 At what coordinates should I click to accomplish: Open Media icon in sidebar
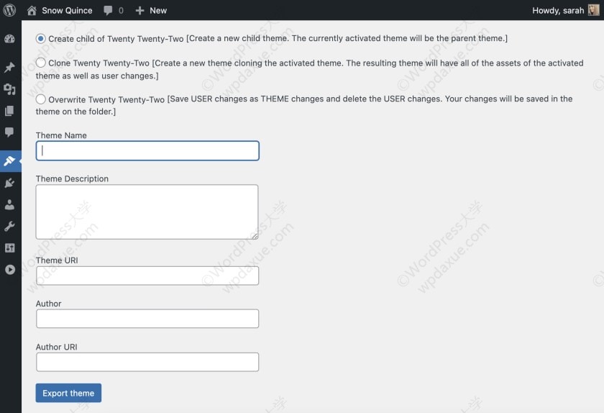pyautogui.click(x=9, y=89)
